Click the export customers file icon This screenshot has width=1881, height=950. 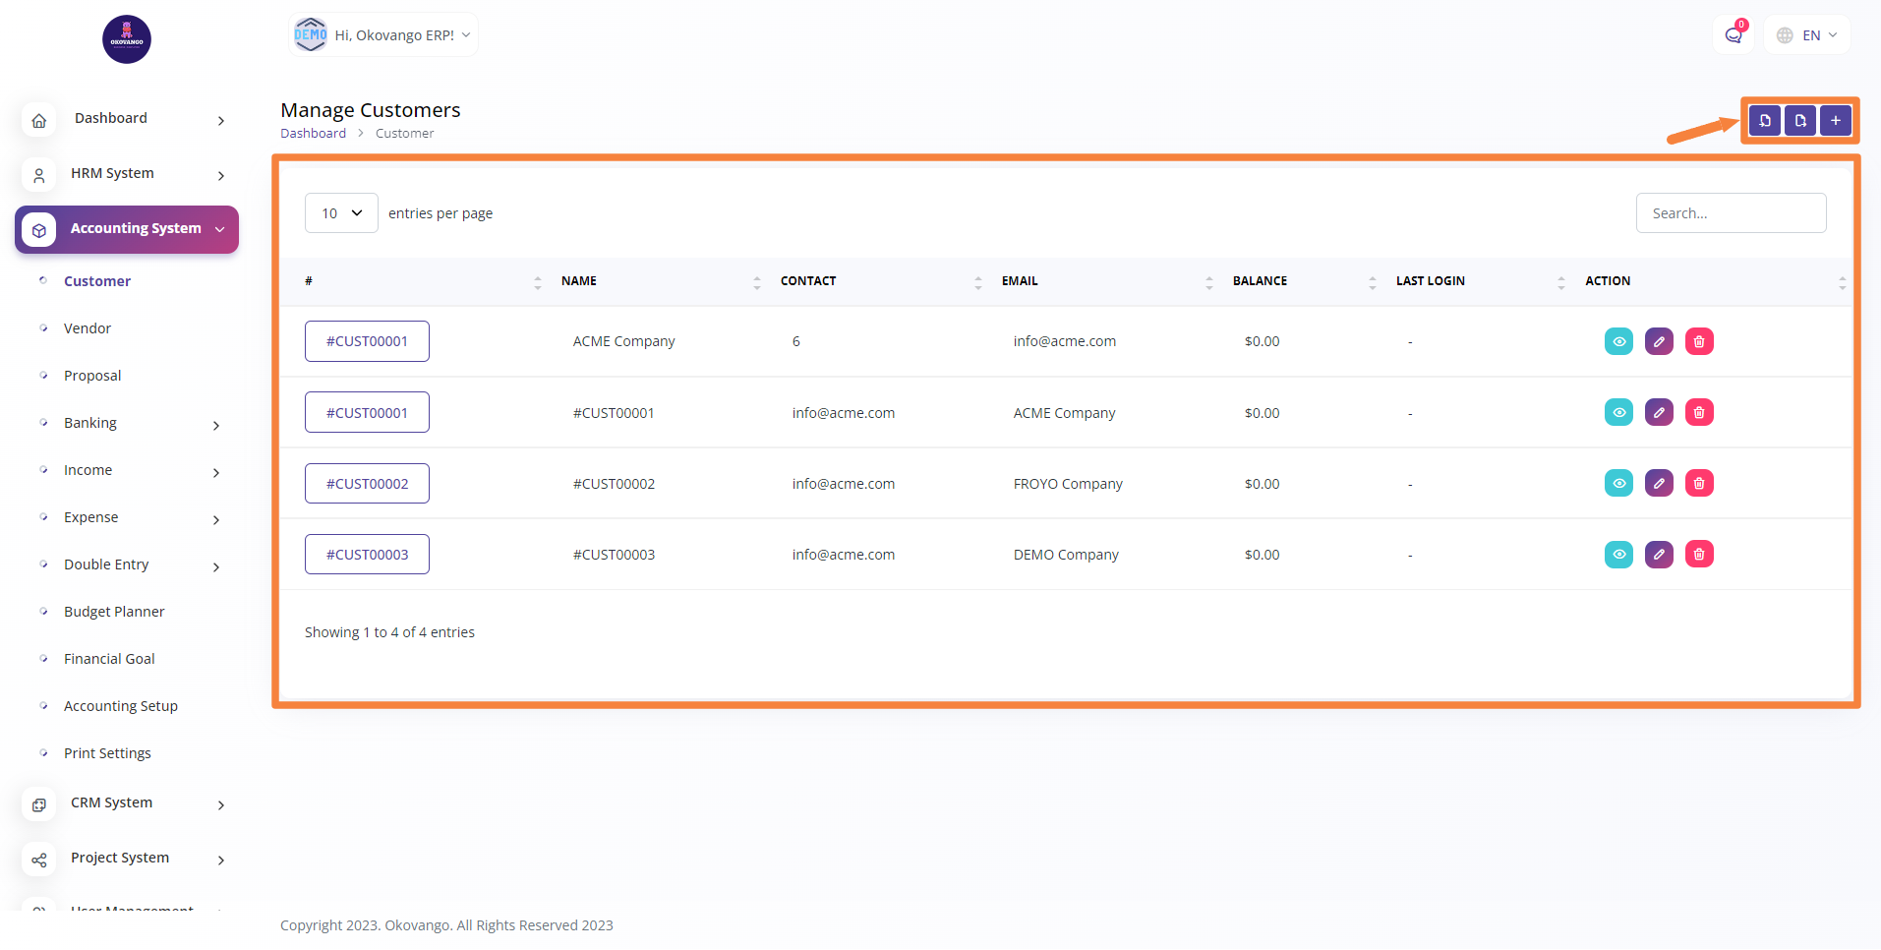point(1800,121)
